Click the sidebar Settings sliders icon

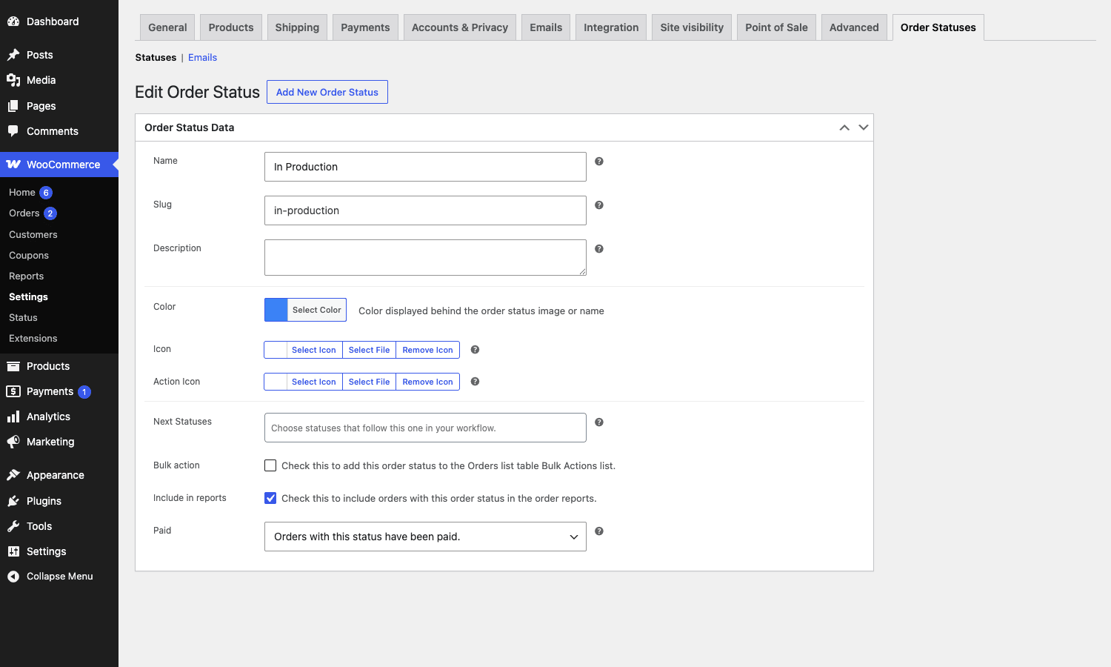[13, 551]
